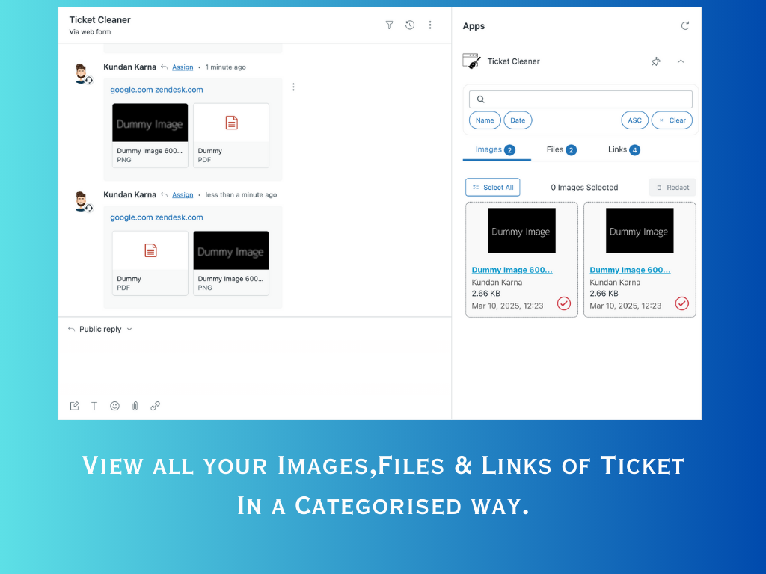
Task: Open the ticket events history icon
Action: (x=410, y=25)
